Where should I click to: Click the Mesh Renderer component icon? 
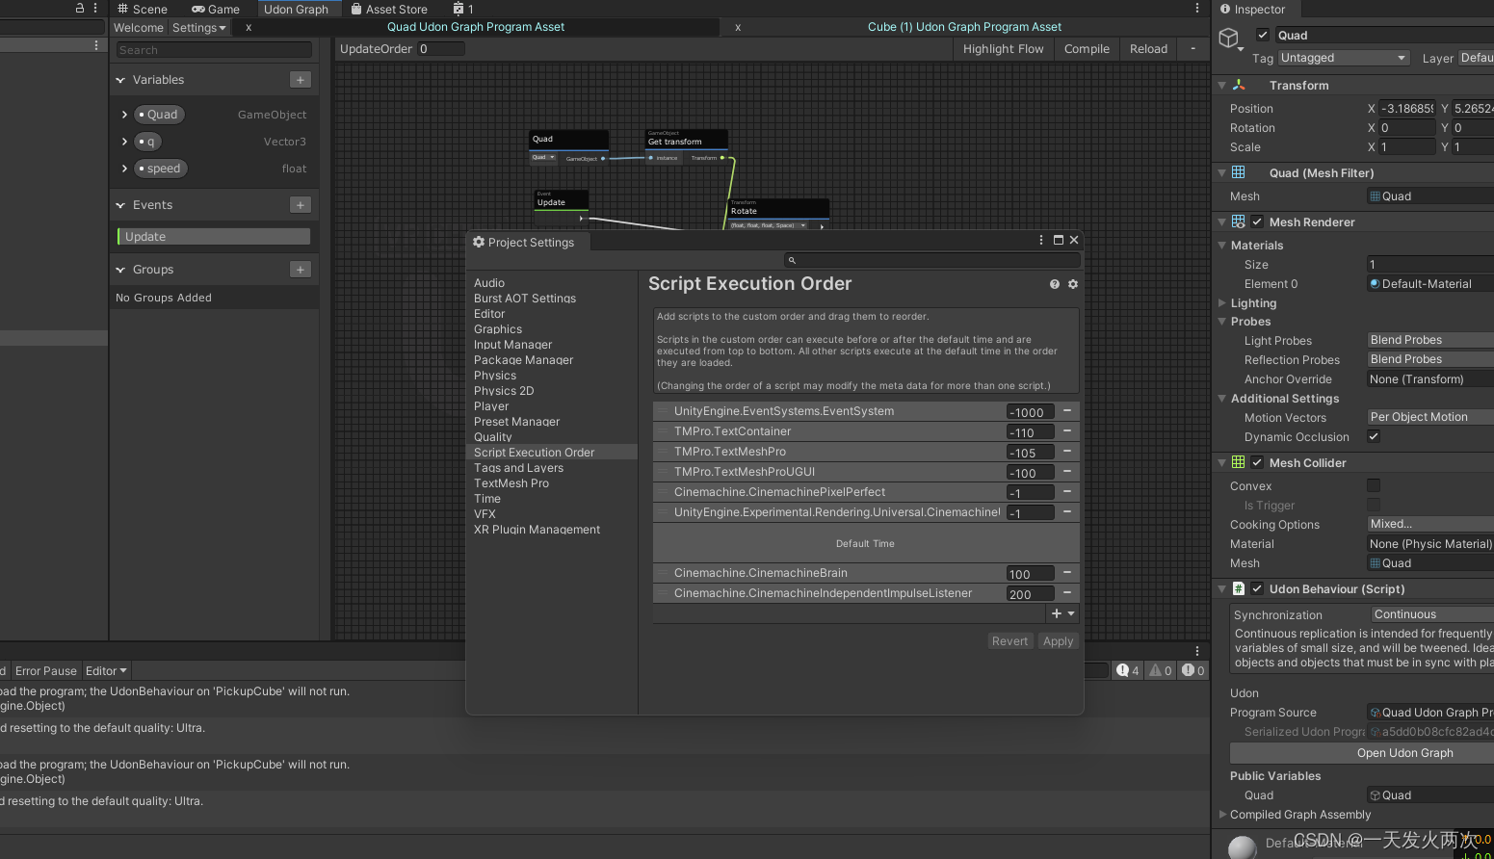coord(1239,221)
